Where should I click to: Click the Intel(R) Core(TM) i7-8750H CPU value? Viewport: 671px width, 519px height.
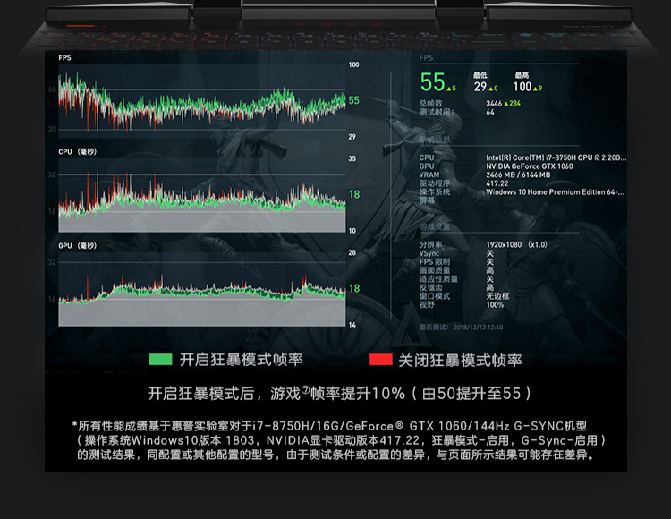click(556, 157)
